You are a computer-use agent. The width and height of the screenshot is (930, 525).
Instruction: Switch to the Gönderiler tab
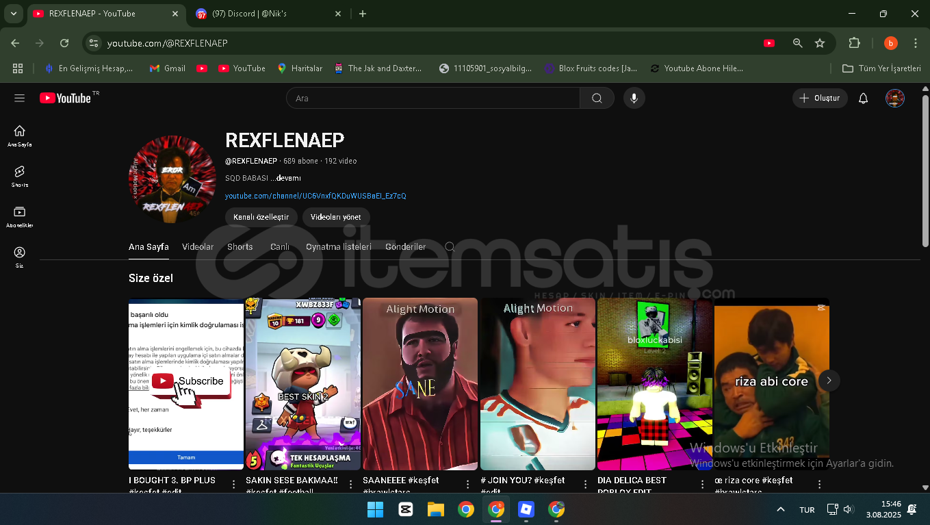[x=405, y=246]
